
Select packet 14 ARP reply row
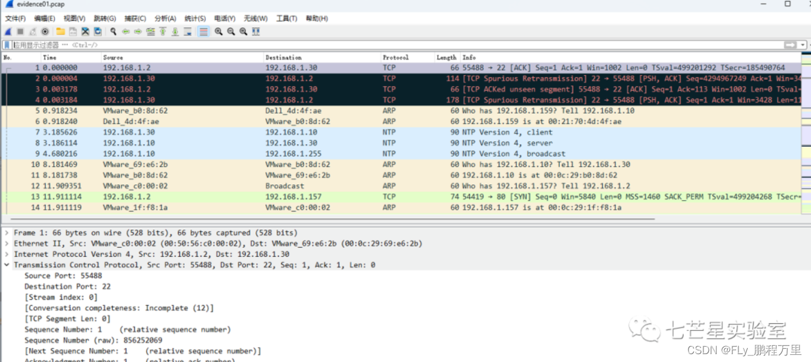coord(402,208)
